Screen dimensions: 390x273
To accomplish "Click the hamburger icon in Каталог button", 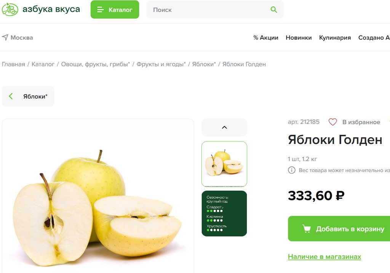I will 100,10.
